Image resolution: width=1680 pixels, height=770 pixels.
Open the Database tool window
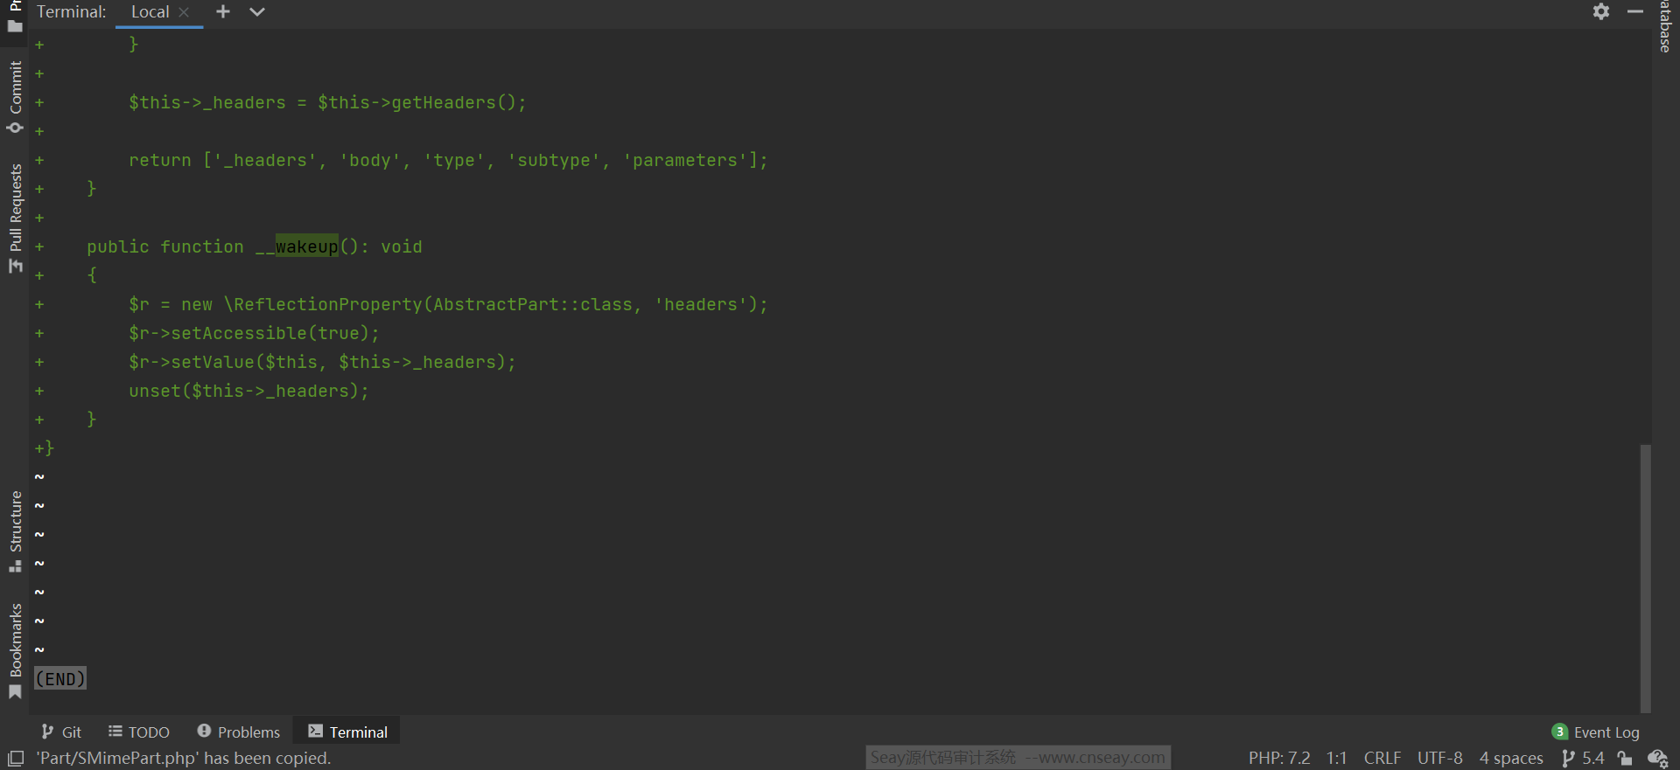(x=1664, y=26)
